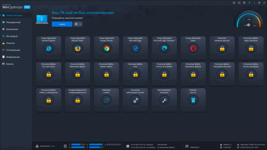Viewport: 267px width, 150px height.
Task: Click 'Пожалуйста, запустите анализ!' text
Action: point(67,18)
